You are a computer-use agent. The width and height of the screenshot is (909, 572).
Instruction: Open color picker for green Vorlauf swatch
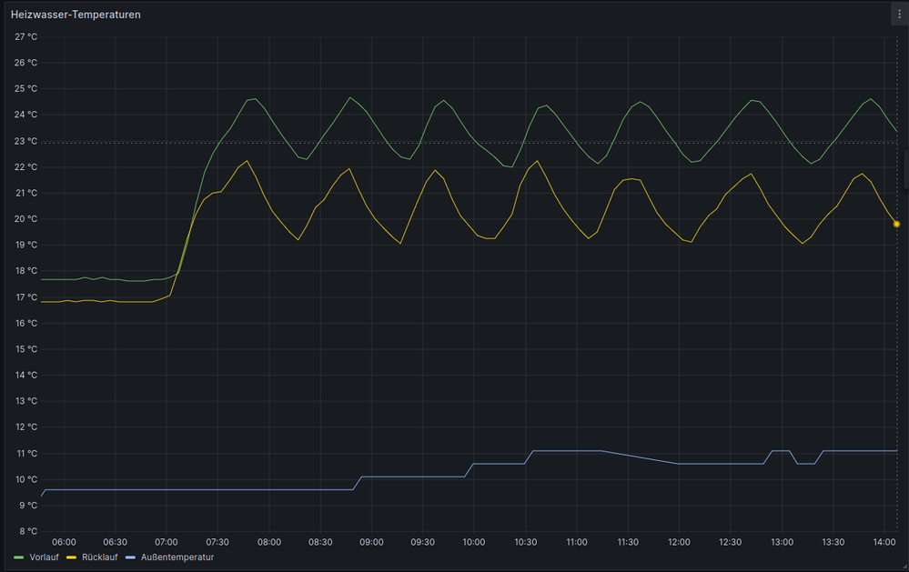click(x=19, y=557)
